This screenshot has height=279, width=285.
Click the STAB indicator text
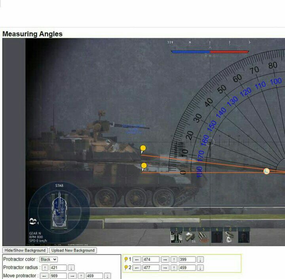(59, 185)
